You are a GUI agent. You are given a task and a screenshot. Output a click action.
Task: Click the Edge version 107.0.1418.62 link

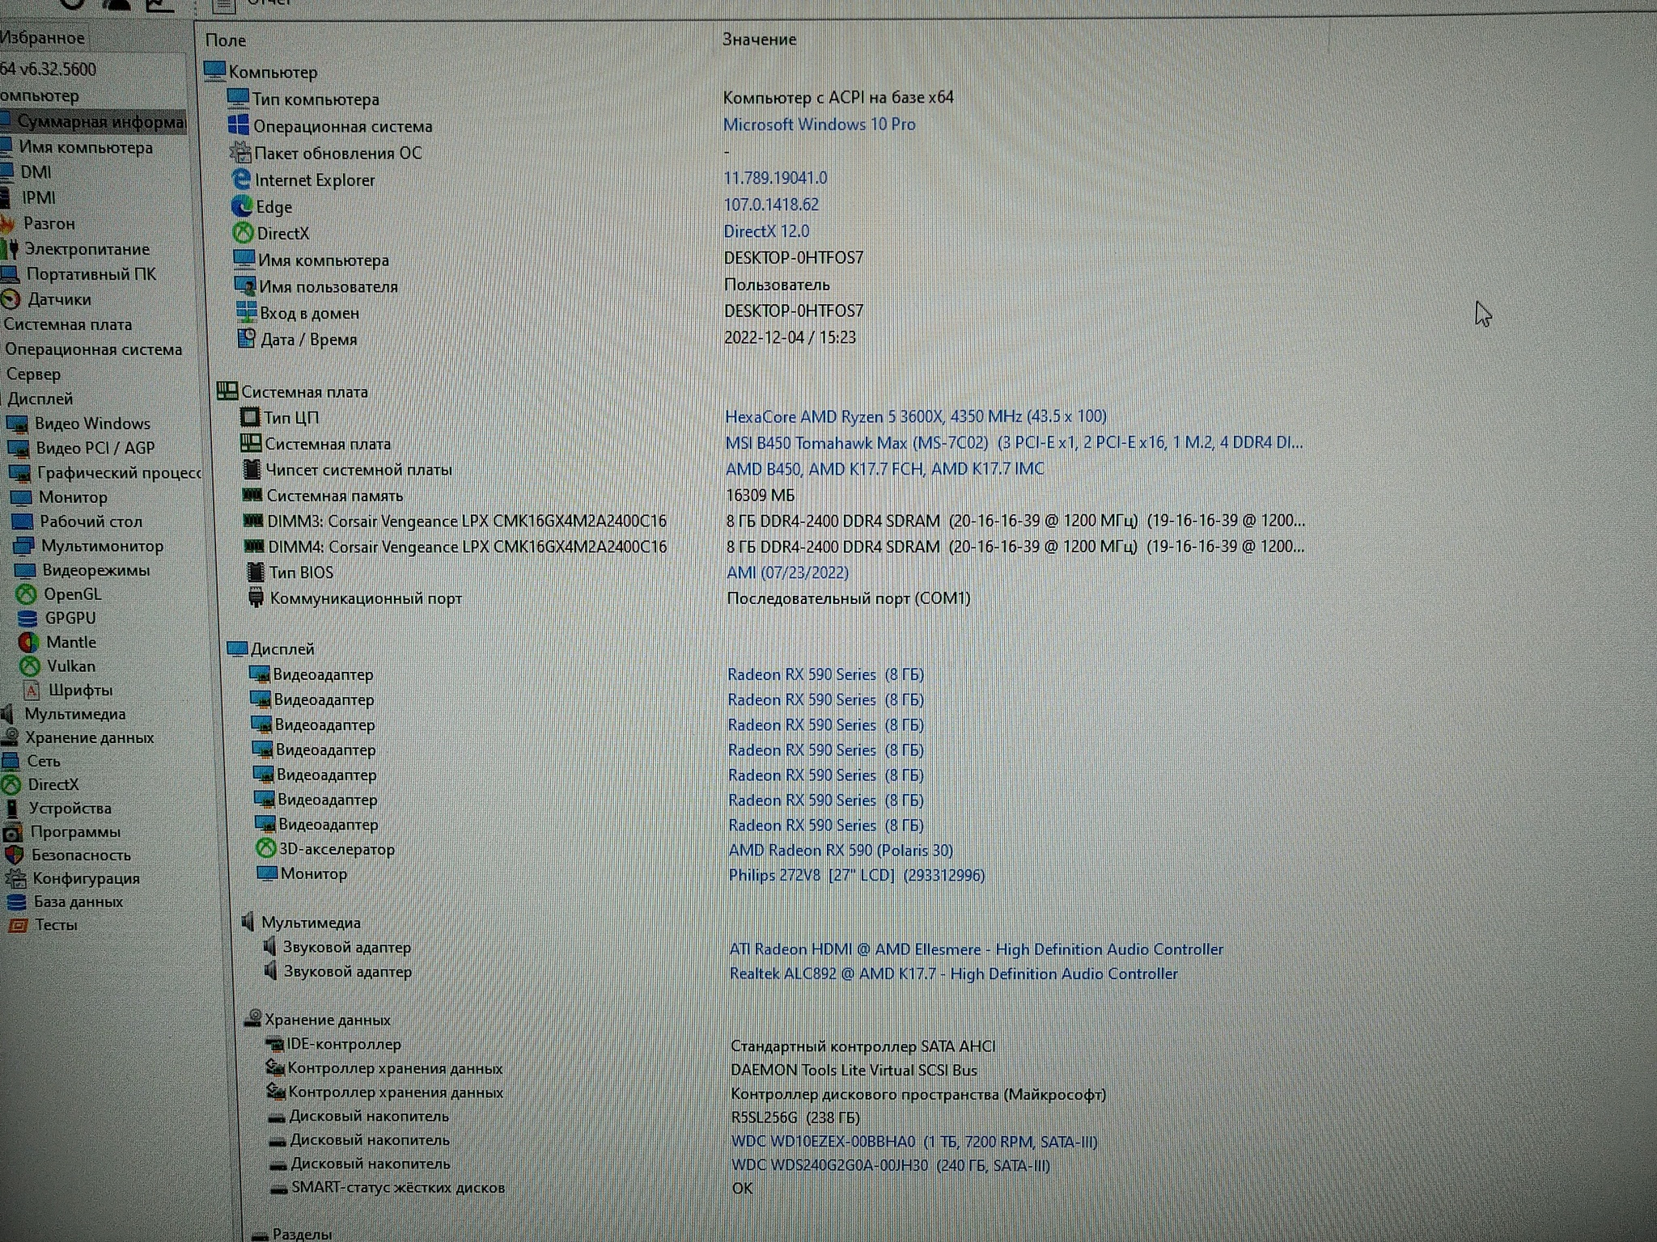pyautogui.click(x=771, y=205)
